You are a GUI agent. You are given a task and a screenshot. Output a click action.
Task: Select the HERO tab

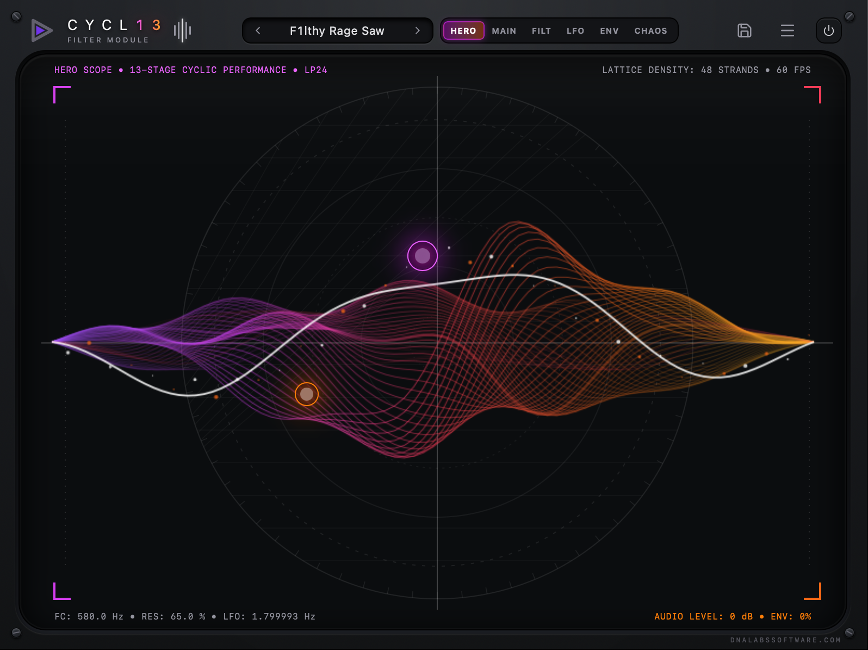463,30
